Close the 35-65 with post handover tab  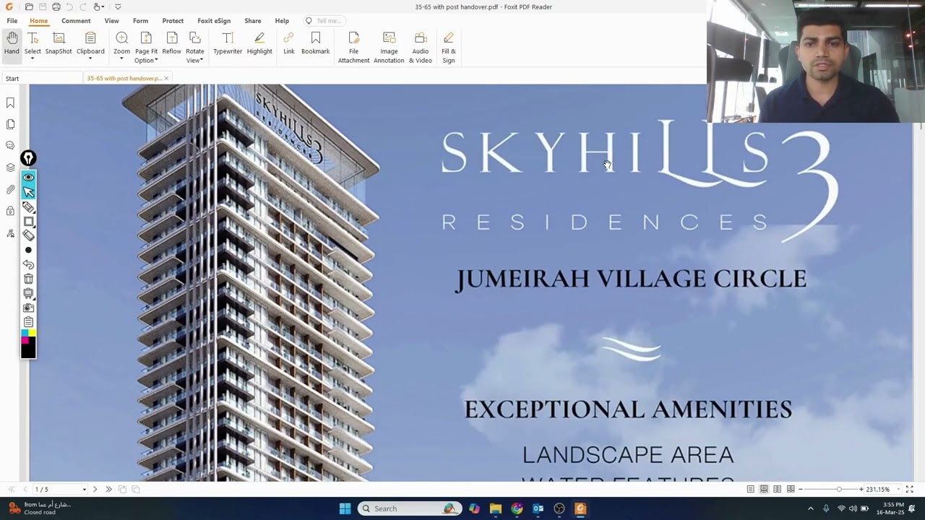166,78
